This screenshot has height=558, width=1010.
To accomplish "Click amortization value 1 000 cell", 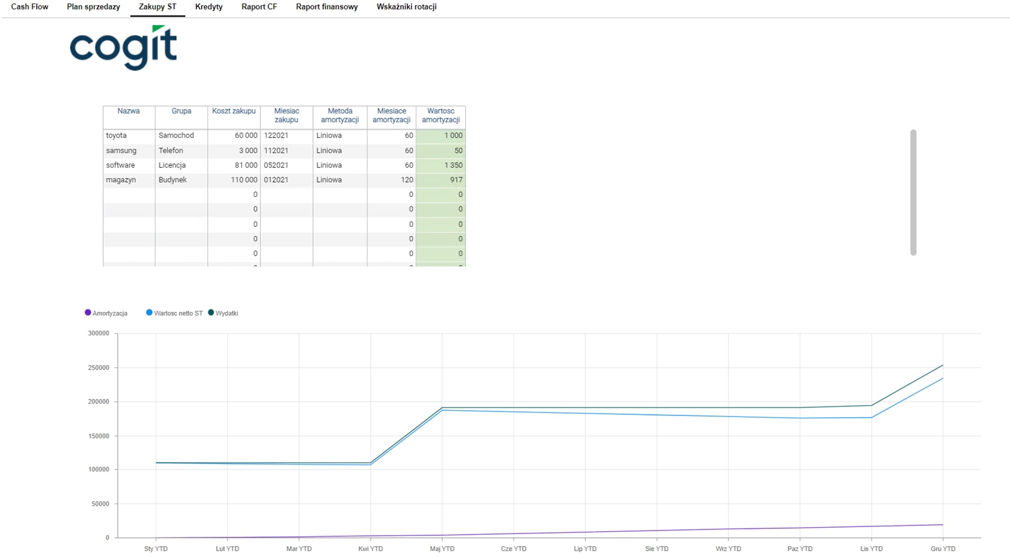I will click(441, 135).
